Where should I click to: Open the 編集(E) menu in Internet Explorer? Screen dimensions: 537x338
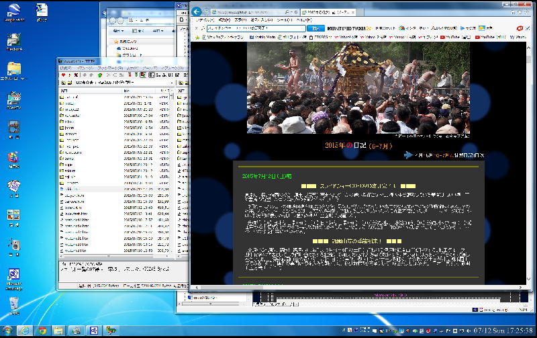tap(224, 20)
